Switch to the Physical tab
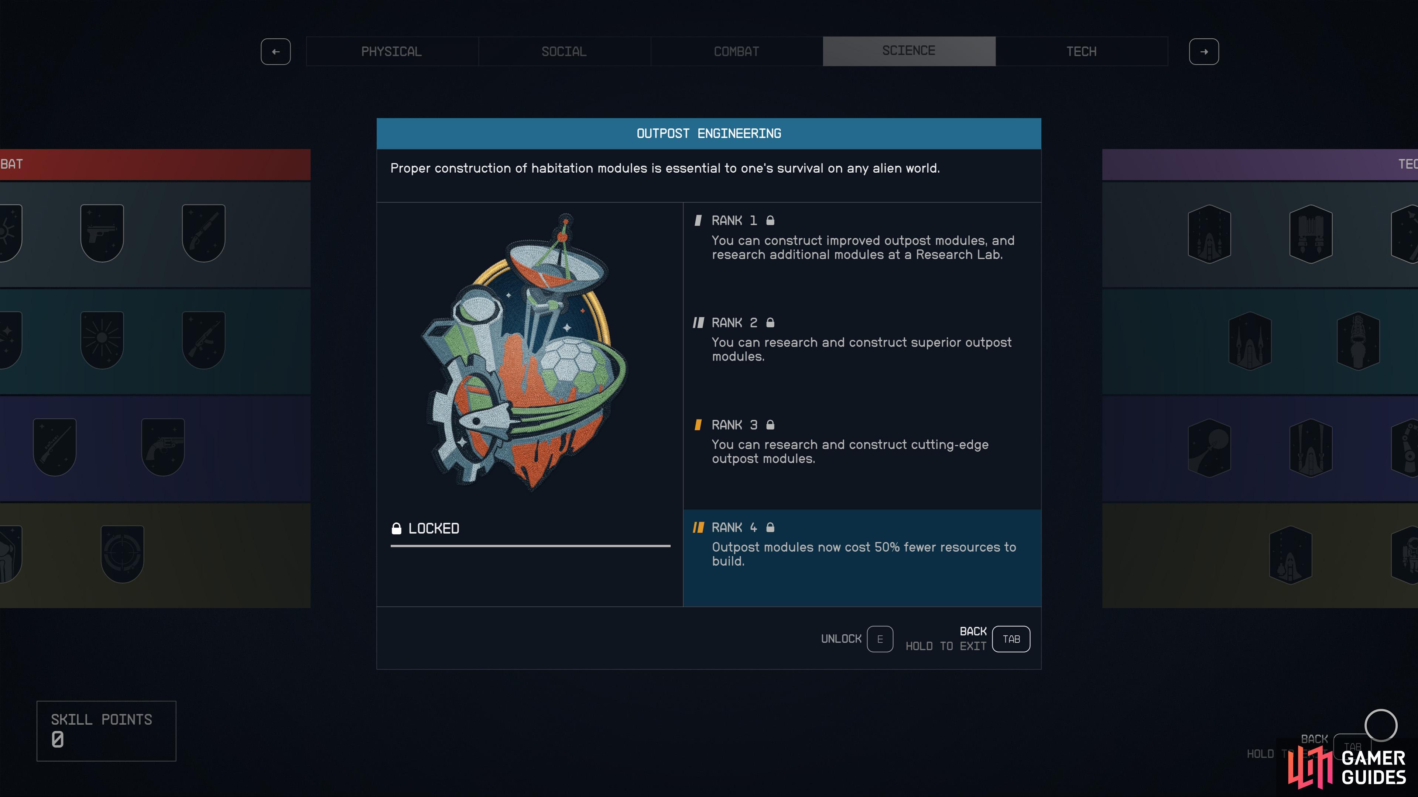1418x797 pixels. [x=391, y=51]
